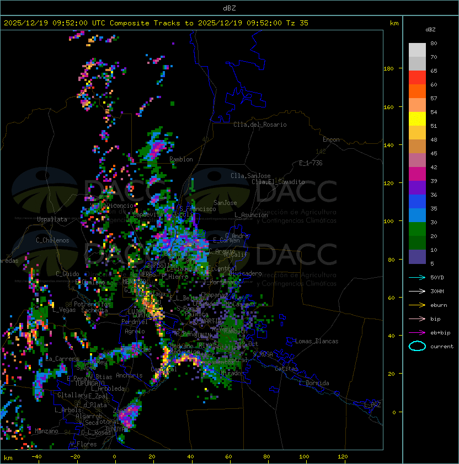Click the L_PAZ label
The height and width of the screenshot is (464, 459).
point(372,405)
